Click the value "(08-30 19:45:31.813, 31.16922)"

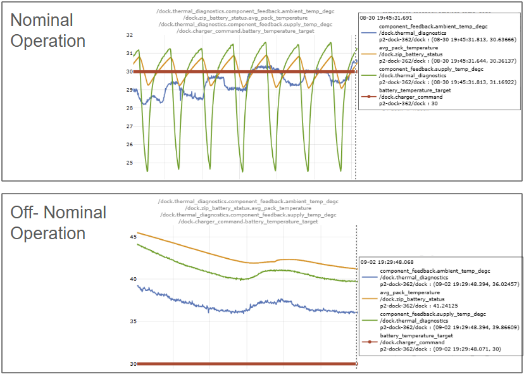(474, 82)
